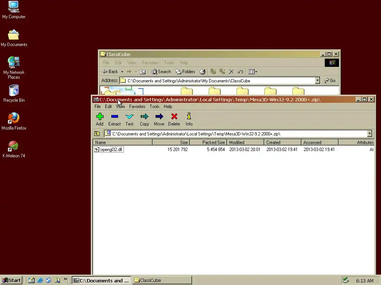381x285 pixels.
Task: Click system tray network icon
Action: 346,281
